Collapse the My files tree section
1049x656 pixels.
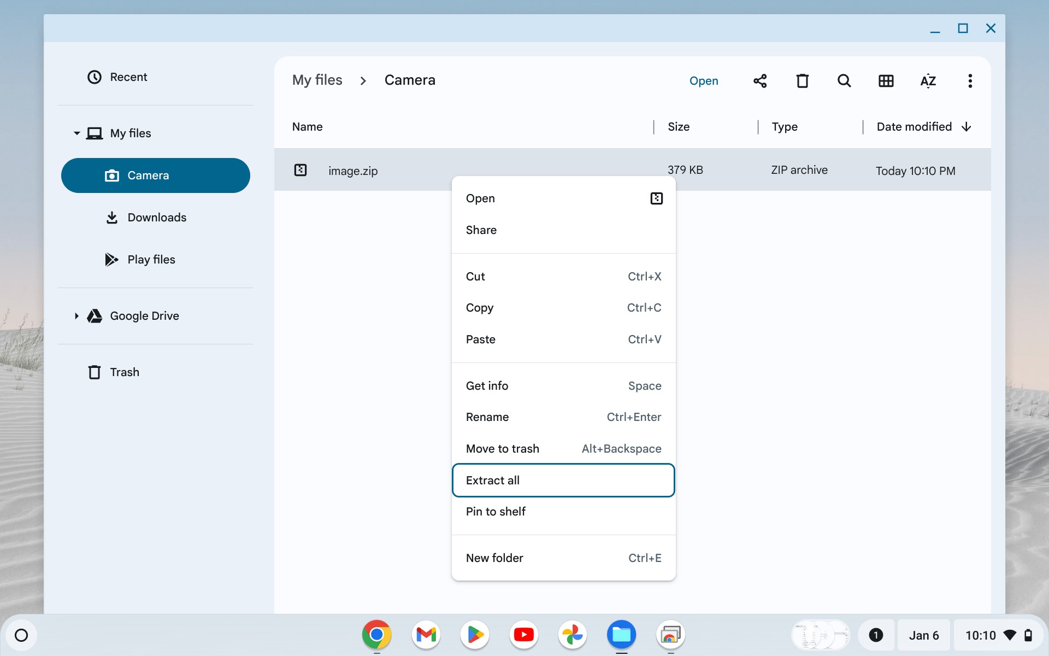click(76, 133)
